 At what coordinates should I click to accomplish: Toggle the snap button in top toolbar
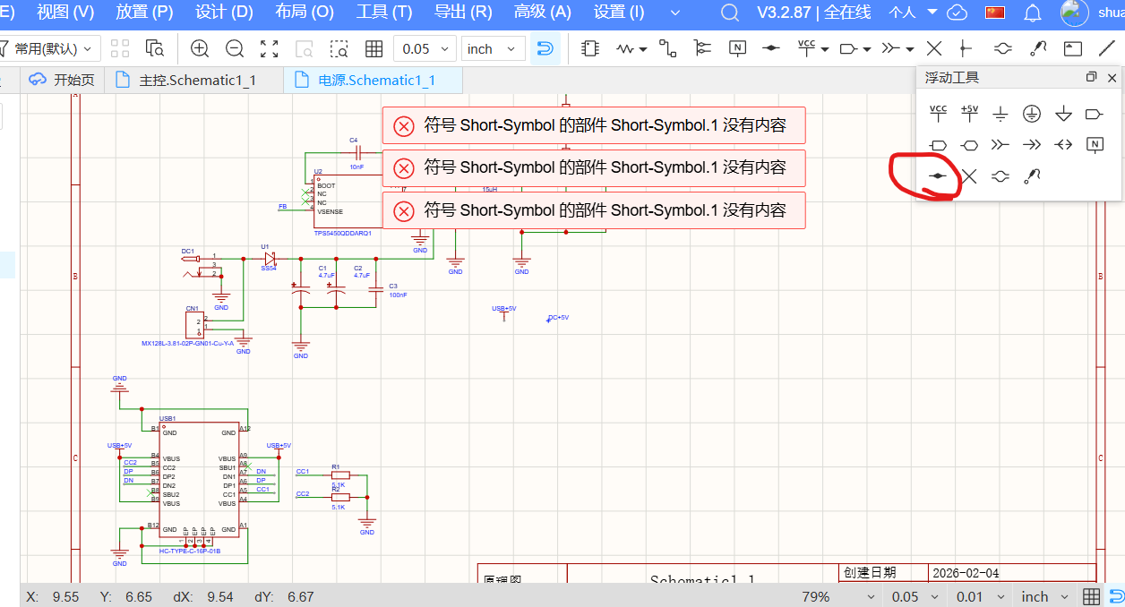pos(545,49)
